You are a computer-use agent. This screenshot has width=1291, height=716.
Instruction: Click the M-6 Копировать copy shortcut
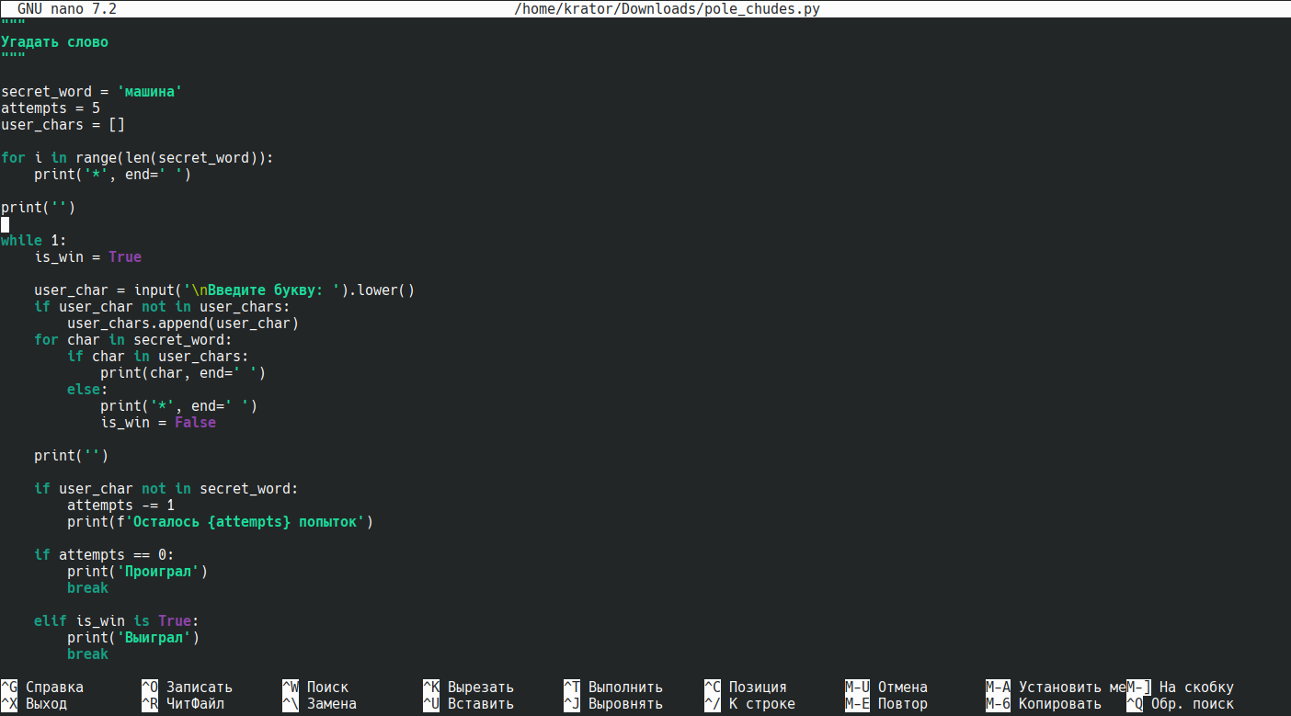click(1044, 704)
